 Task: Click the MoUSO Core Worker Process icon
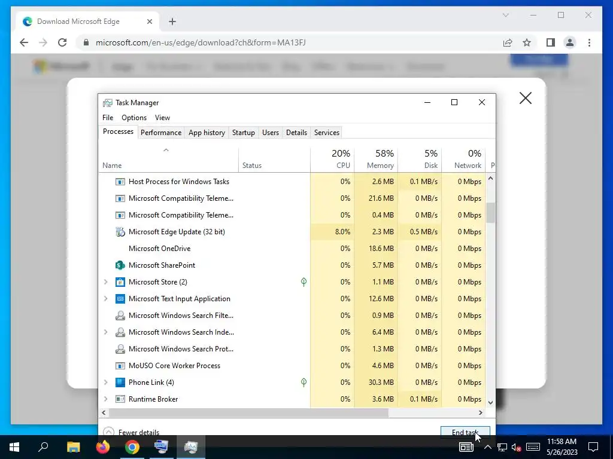120,366
